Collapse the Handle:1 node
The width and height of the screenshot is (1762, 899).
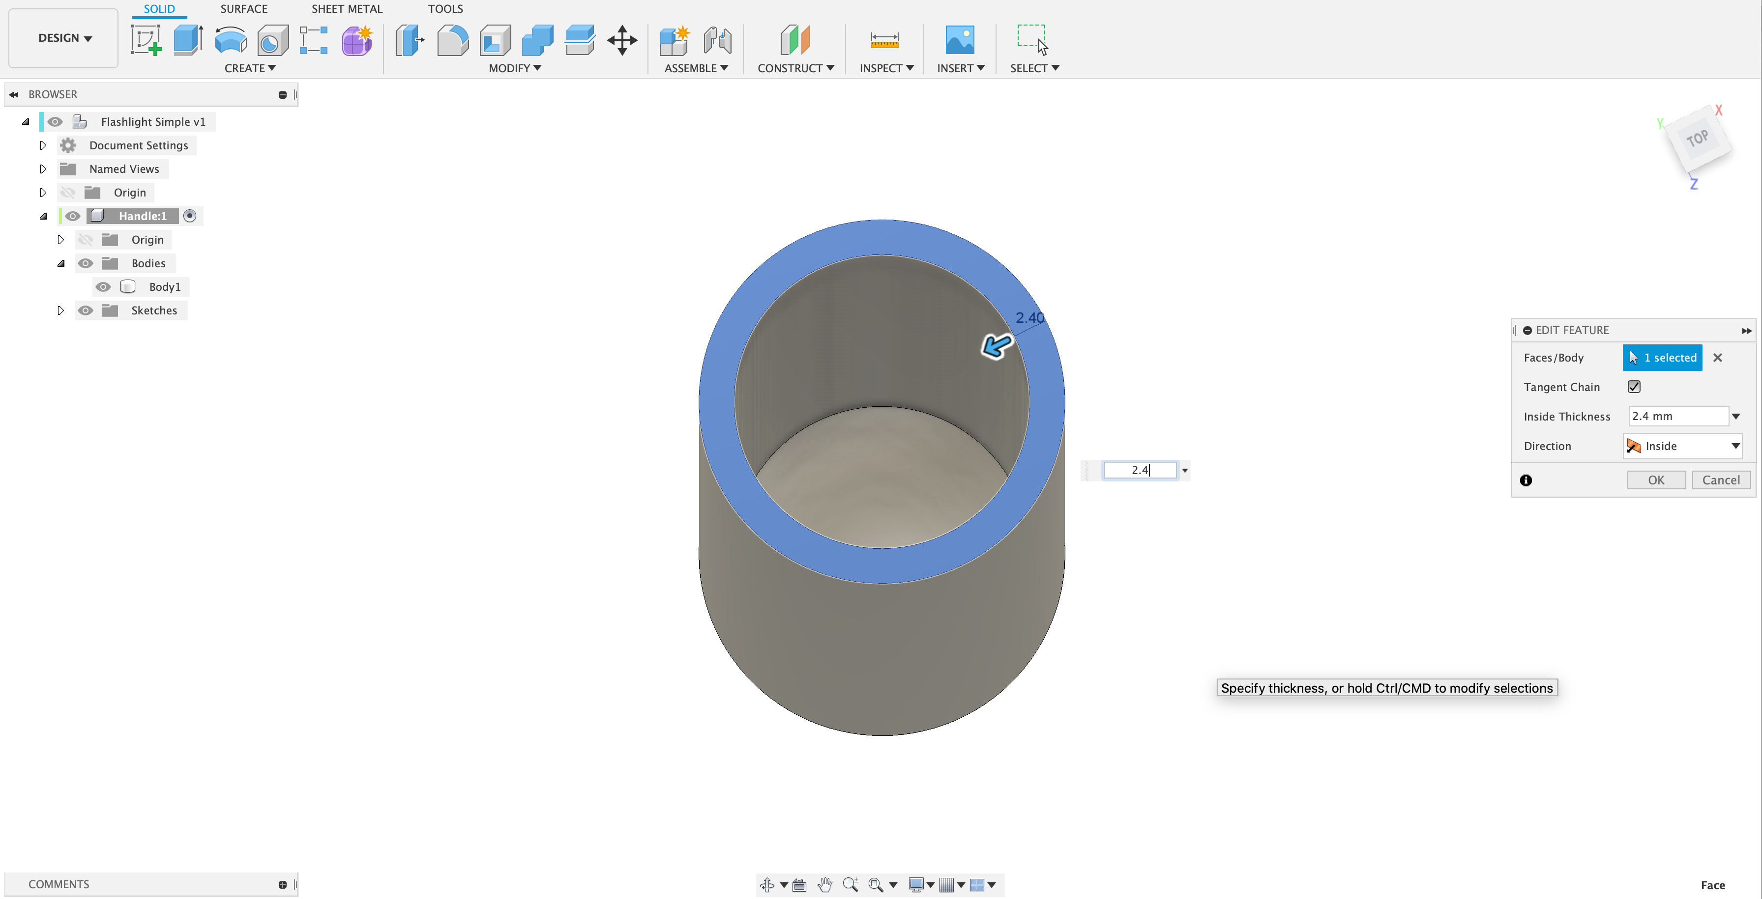[43, 216]
